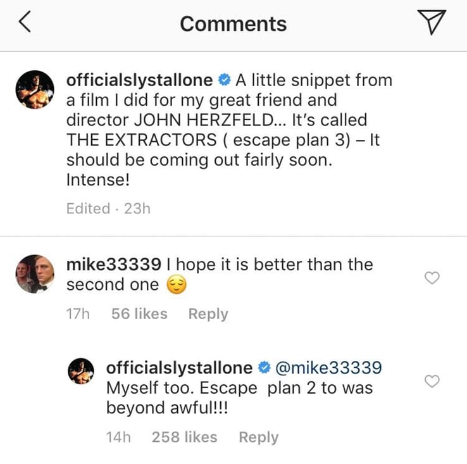Open mike33339's profile picture
467x464 pixels.
(x=34, y=274)
